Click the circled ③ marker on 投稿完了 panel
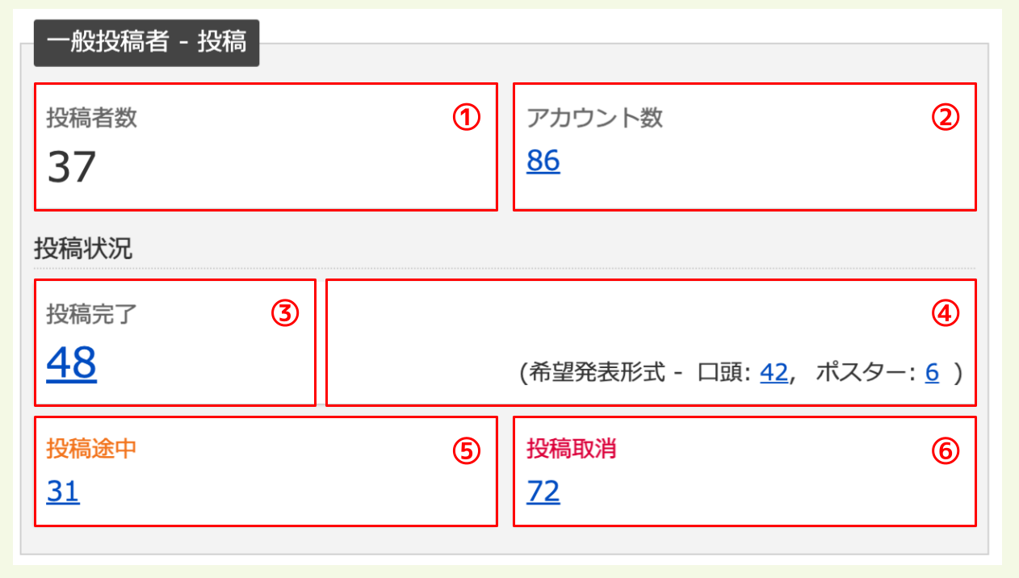 [284, 314]
